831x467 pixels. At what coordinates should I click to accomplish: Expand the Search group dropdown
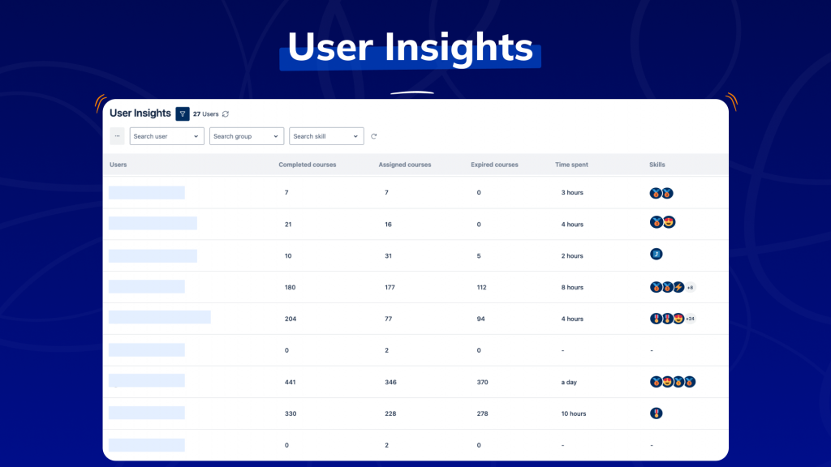pos(247,136)
